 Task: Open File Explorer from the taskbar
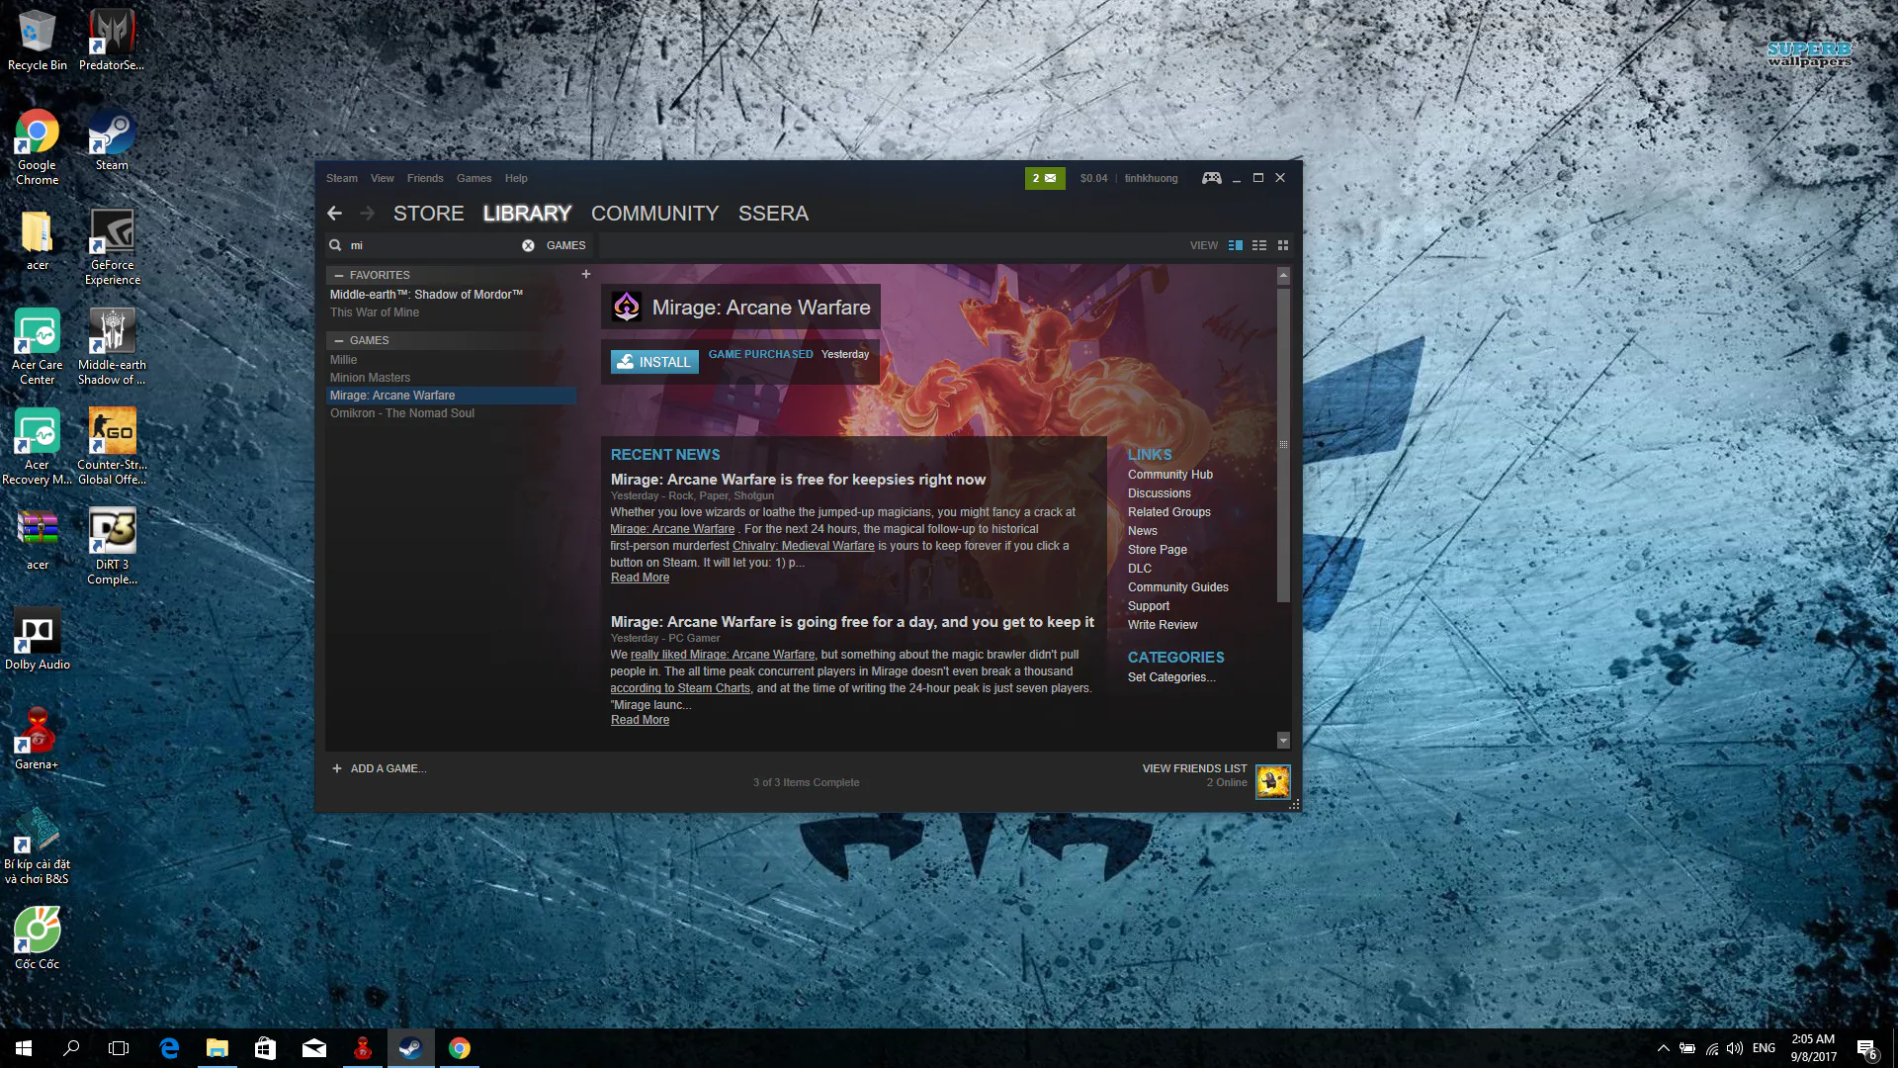pos(216,1048)
